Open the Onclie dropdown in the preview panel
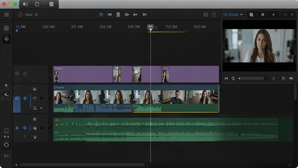Screen dimensions: 298x168 click(233, 15)
